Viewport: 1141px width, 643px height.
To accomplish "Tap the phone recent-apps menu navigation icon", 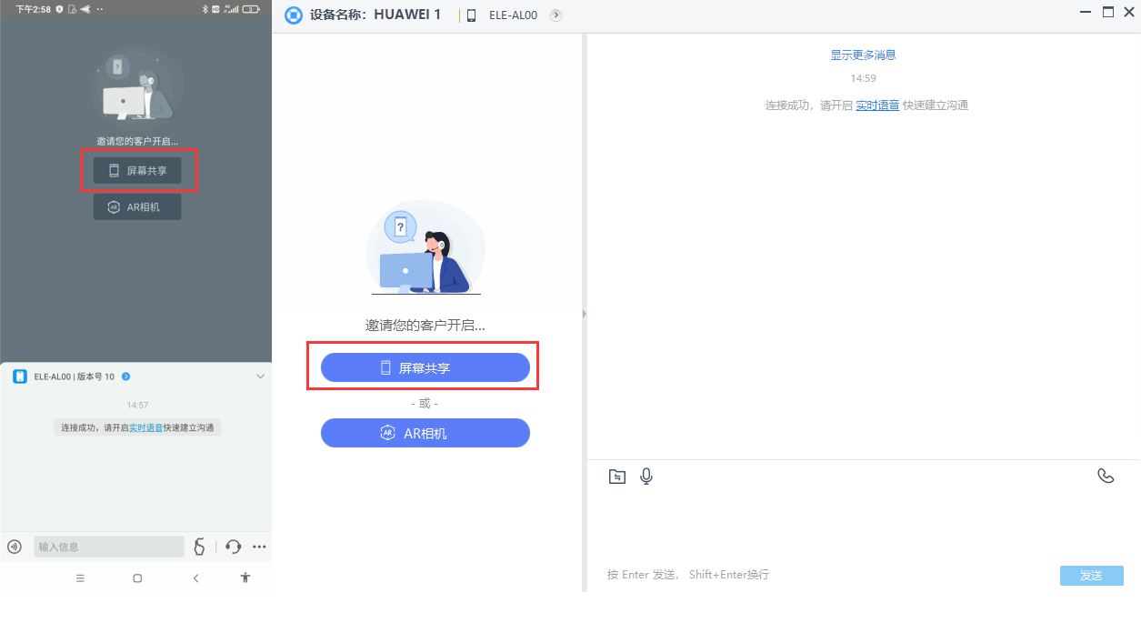I will [80, 578].
